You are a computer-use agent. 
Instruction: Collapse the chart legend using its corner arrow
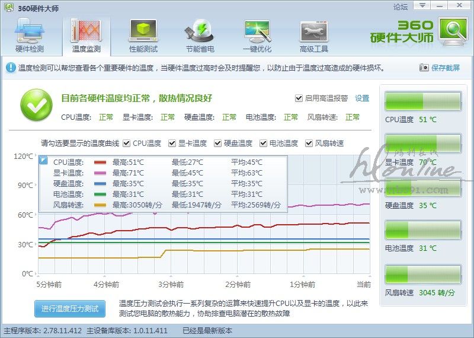point(43,160)
